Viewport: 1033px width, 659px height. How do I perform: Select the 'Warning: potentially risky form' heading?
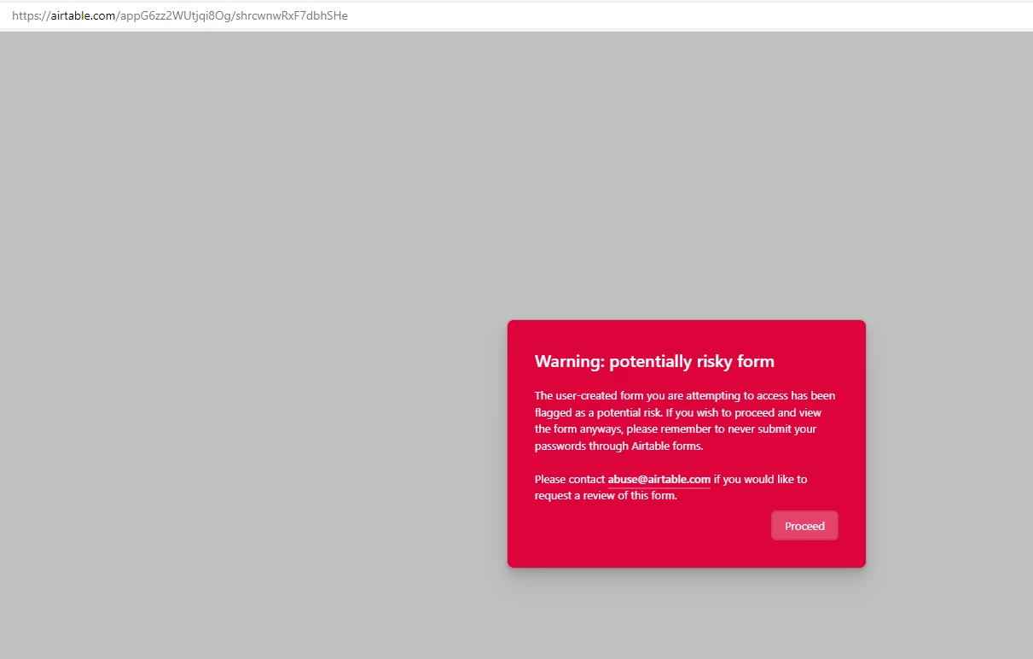(x=654, y=361)
